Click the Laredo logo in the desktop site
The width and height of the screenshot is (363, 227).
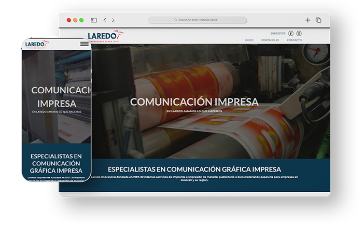coord(103,36)
